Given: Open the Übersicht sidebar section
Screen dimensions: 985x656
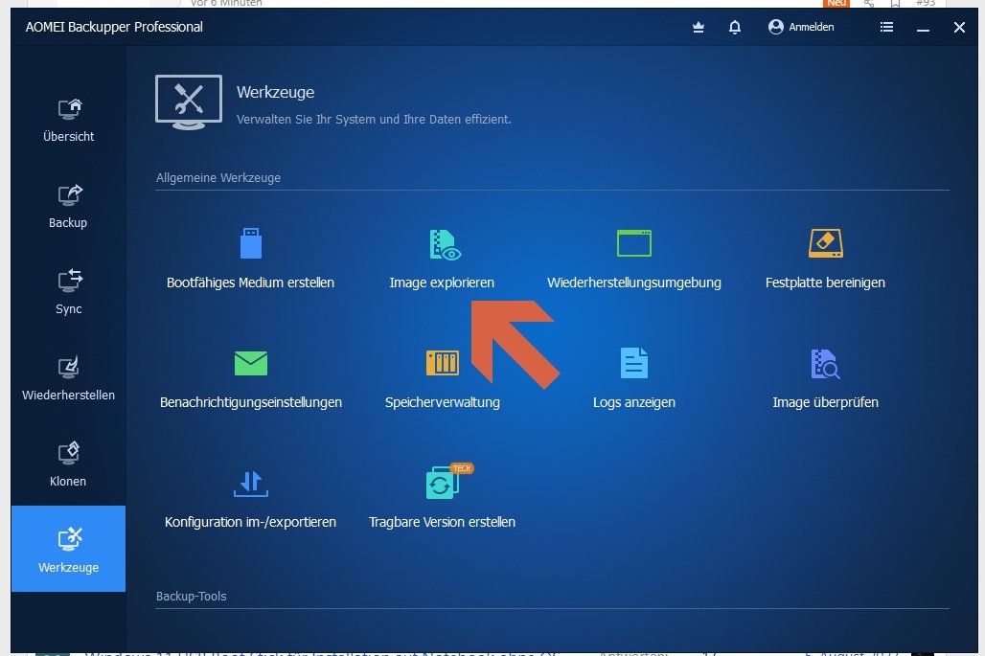Looking at the screenshot, I should (x=68, y=121).
